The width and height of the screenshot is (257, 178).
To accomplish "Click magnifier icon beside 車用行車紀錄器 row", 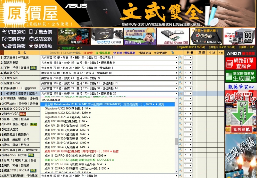I will [x=180, y=176].
